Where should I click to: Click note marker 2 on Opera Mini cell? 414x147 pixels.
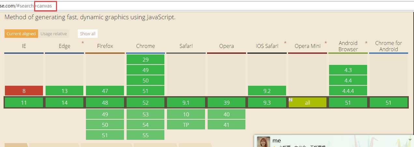(x=290, y=99)
